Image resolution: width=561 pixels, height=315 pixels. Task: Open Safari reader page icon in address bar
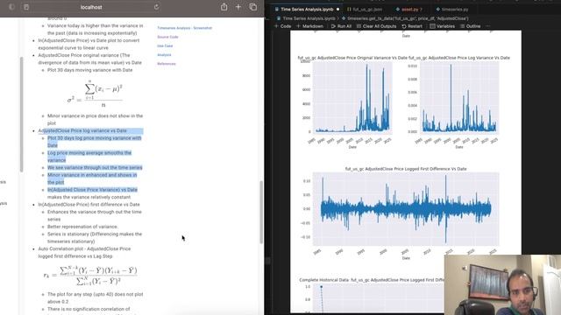[x=26, y=7]
